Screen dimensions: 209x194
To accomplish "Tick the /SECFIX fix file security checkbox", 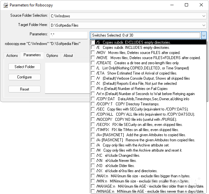I will 93,125.
